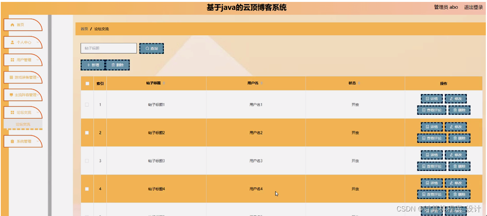The image size is (487, 216).
Task: Click the grid icon of 用户管理
Action: 13,60
